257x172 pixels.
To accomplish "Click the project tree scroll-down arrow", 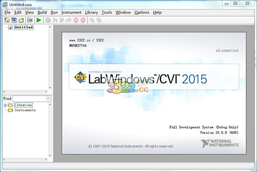I will click(x=50, y=88).
